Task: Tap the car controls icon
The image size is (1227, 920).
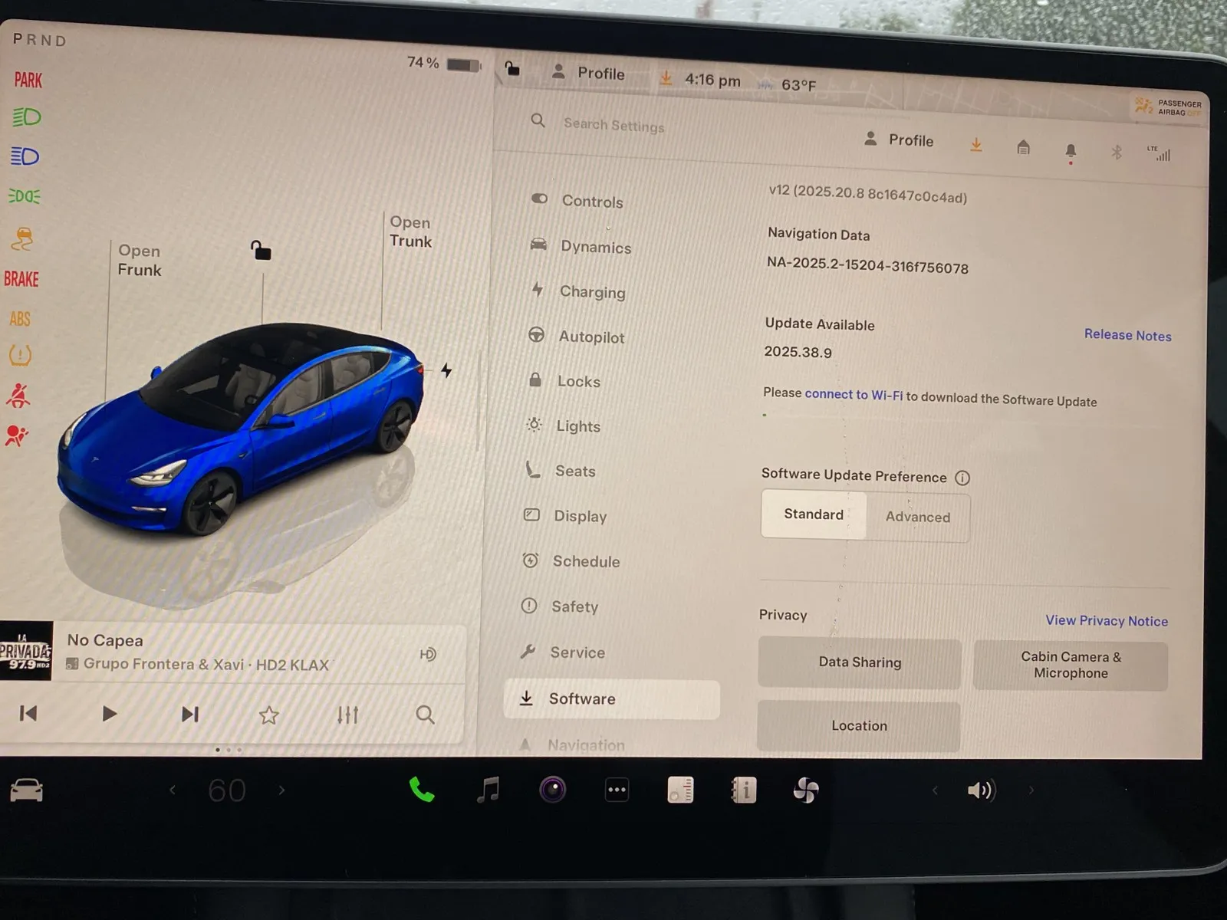Action: (x=27, y=790)
